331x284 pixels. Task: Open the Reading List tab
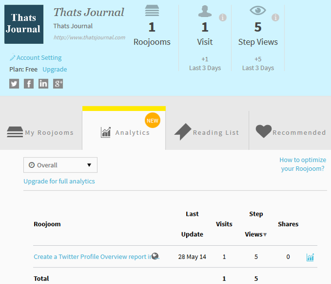(x=207, y=132)
